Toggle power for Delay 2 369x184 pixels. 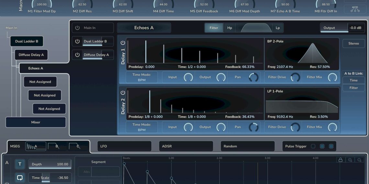point(123,93)
